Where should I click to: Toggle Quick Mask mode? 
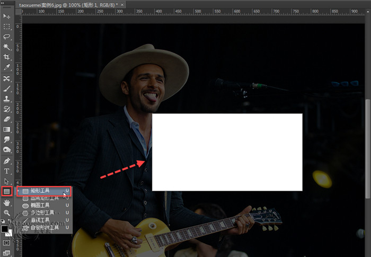tap(7, 242)
